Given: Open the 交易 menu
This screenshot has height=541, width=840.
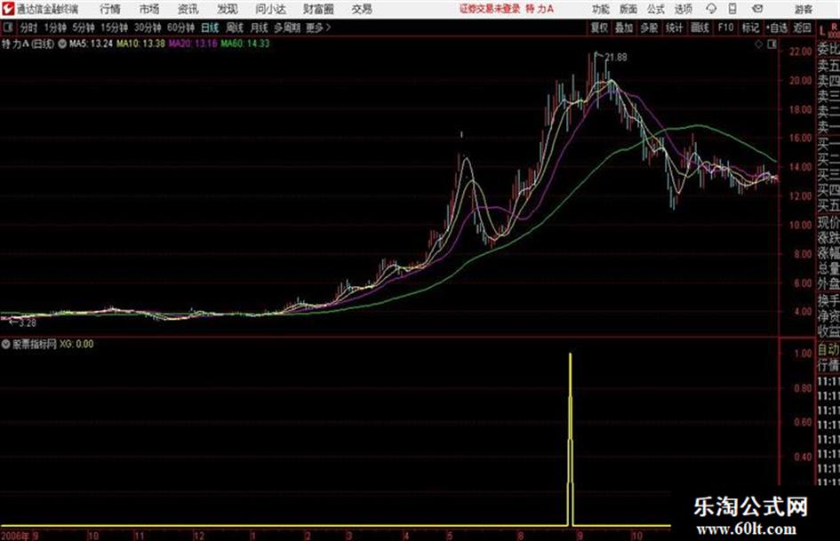Looking at the screenshot, I should pos(362,9).
